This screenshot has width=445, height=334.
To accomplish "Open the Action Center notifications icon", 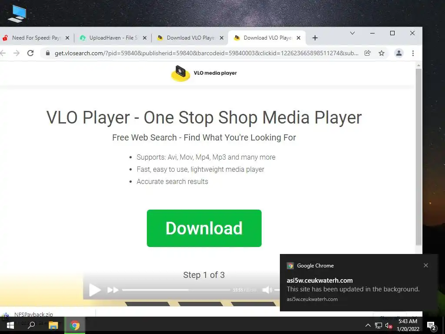I will pos(431,325).
